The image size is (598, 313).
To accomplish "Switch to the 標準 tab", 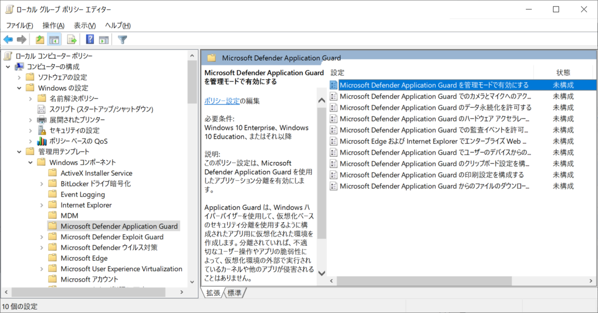I will pyautogui.click(x=234, y=293).
